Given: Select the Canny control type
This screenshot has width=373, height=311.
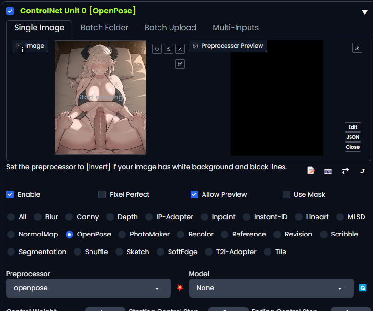Looking at the screenshot, I should point(69,217).
